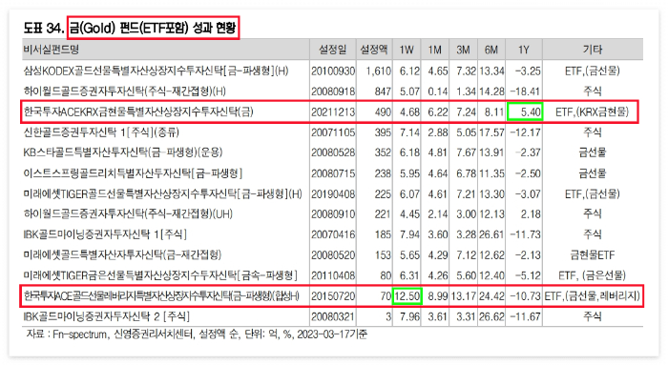668x365 pixels.
Task: Click the date cell '20100930'
Action: [x=333, y=71]
